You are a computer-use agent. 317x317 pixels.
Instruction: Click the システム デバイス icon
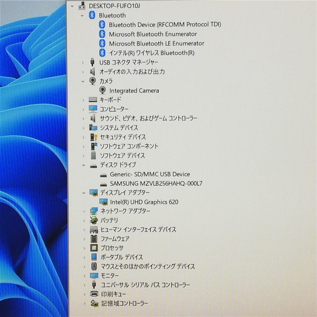(x=93, y=128)
